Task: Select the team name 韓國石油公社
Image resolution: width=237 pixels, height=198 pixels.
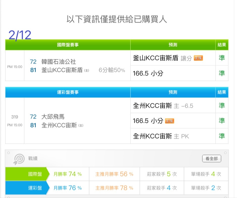Action: point(59,62)
